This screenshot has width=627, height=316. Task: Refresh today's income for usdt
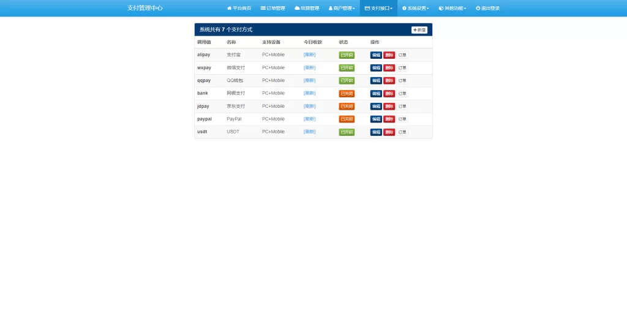[309, 132]
